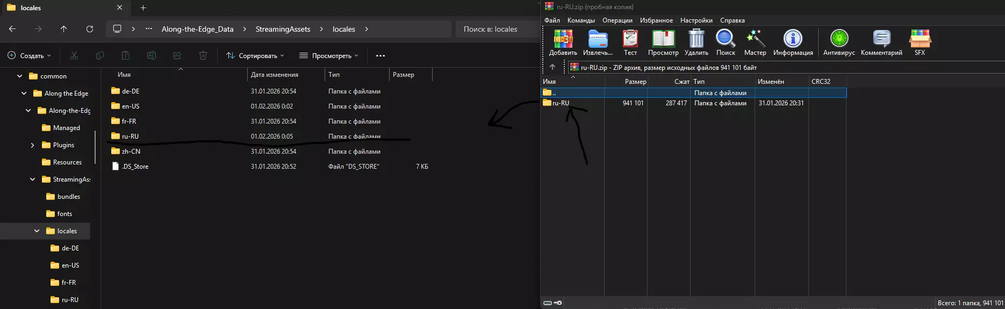The image size is (1005, 309).
Task: Open WinRAR Операции menu
Action: click(x=618, y=20)
